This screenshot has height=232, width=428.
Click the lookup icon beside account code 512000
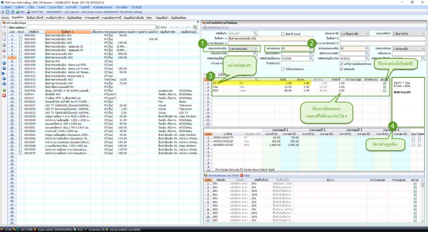[311, 59]
